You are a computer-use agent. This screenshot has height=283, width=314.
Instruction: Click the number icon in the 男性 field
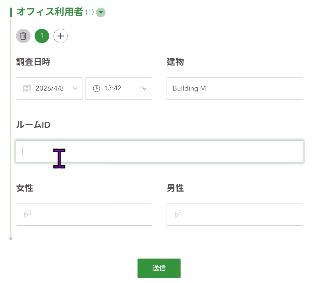178,215
